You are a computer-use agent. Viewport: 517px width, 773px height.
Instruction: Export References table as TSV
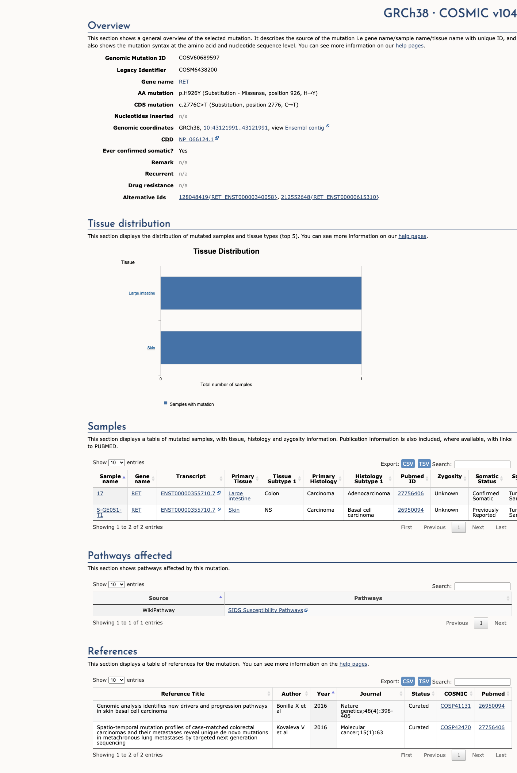pyautogui.click(x=424, y=681)
